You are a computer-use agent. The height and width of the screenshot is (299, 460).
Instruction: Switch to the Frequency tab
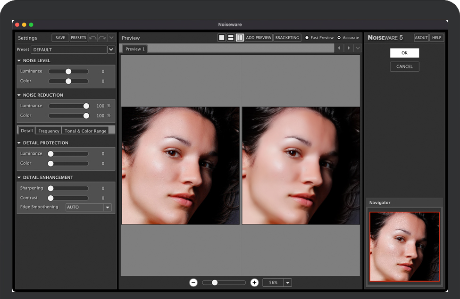49,131
